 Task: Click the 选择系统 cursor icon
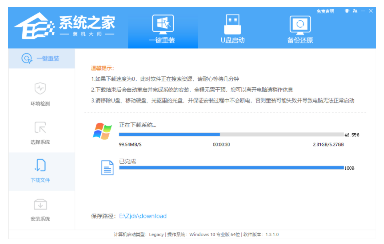pos(40,127)
